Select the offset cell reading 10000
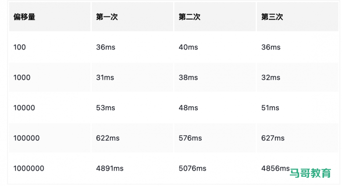 click(x=24, y=108)
